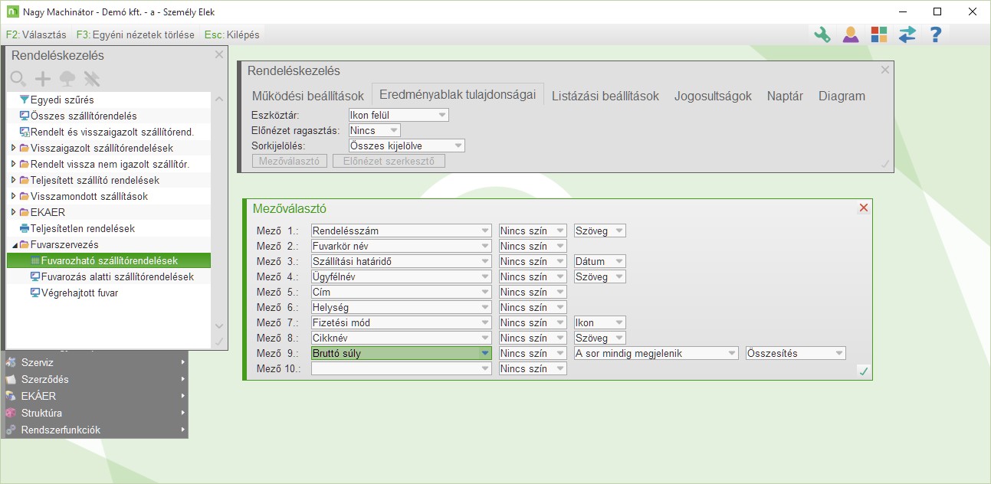Minimize the Nagy Machinátor window
The width and height of the screenshot is (991, 484).
point(901,11)
